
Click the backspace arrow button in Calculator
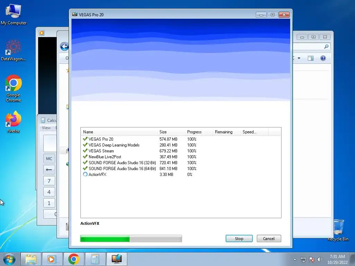pyautogui.click(x=49, y=170)
